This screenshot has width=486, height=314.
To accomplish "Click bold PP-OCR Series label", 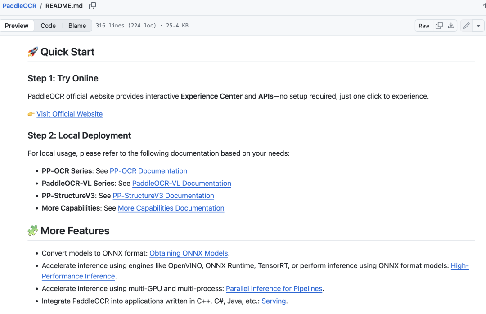I will click(x=67, y=171).
